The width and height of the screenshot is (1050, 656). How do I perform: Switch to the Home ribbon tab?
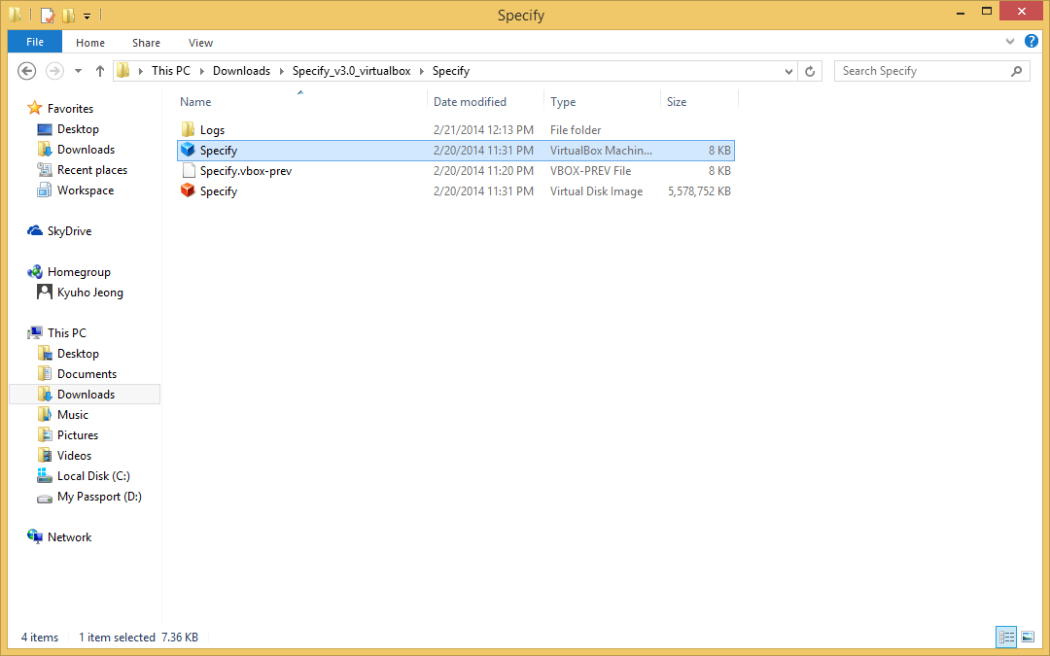click(90, 42)
